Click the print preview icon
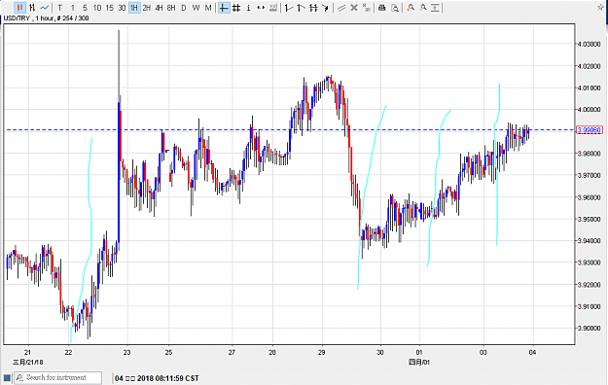Screen dimensions: 608x385 (x=395, y=8)
